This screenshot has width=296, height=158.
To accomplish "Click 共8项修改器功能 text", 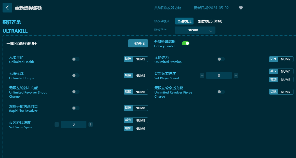I will tap(168, 8).
